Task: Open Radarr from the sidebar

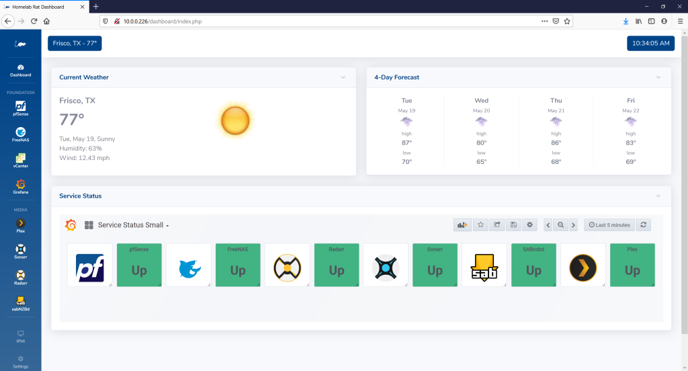Action: click(21, 278)
